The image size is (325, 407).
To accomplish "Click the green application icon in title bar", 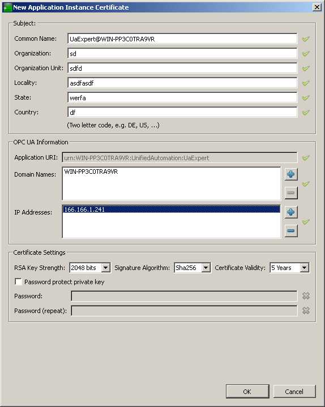I will click(7, 7).
